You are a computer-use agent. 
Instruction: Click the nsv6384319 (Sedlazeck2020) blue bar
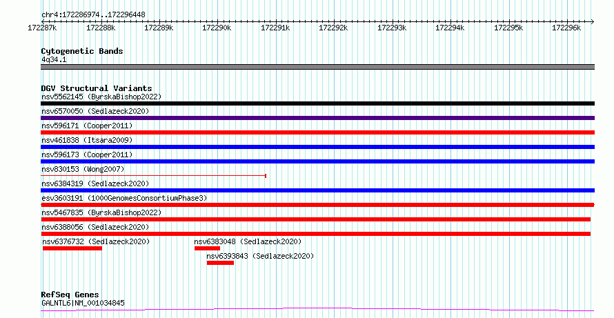pos(317,190)
